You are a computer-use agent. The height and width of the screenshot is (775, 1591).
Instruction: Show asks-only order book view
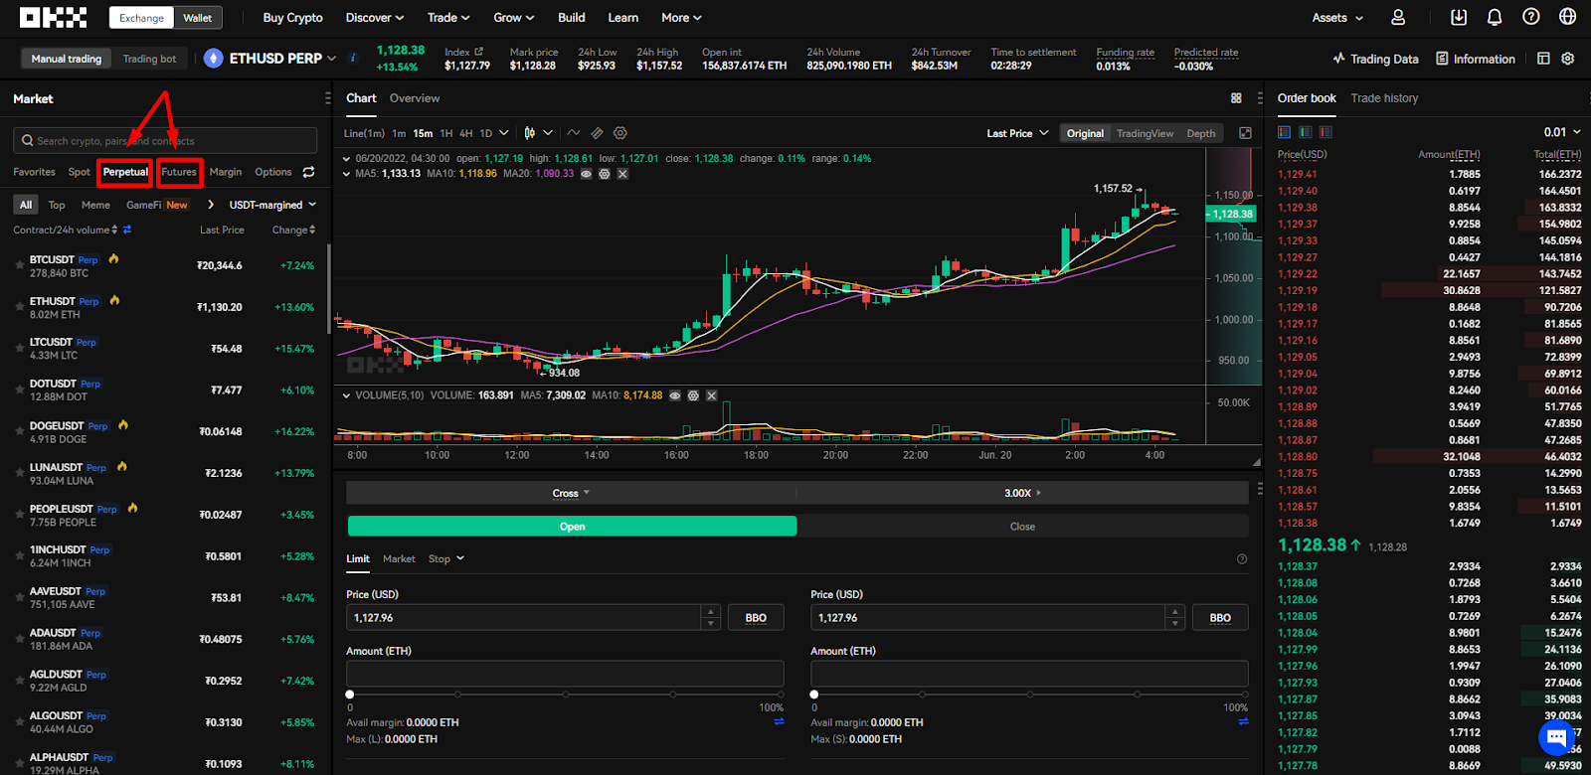[1326, 132]
